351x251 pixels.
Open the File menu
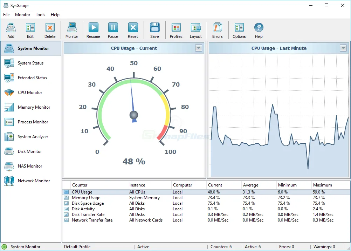(x=6, y=15)
